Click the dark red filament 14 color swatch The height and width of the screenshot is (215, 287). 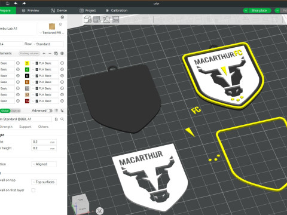tap(27, 101)
